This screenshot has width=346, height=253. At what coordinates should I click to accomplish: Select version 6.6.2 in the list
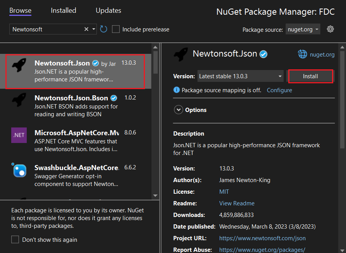(x=130, y=167)
